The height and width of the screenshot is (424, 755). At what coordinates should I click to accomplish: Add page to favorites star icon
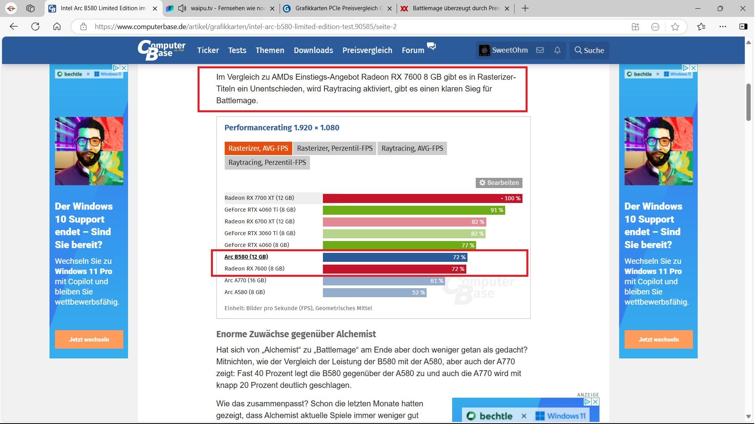tap(675, 27)
